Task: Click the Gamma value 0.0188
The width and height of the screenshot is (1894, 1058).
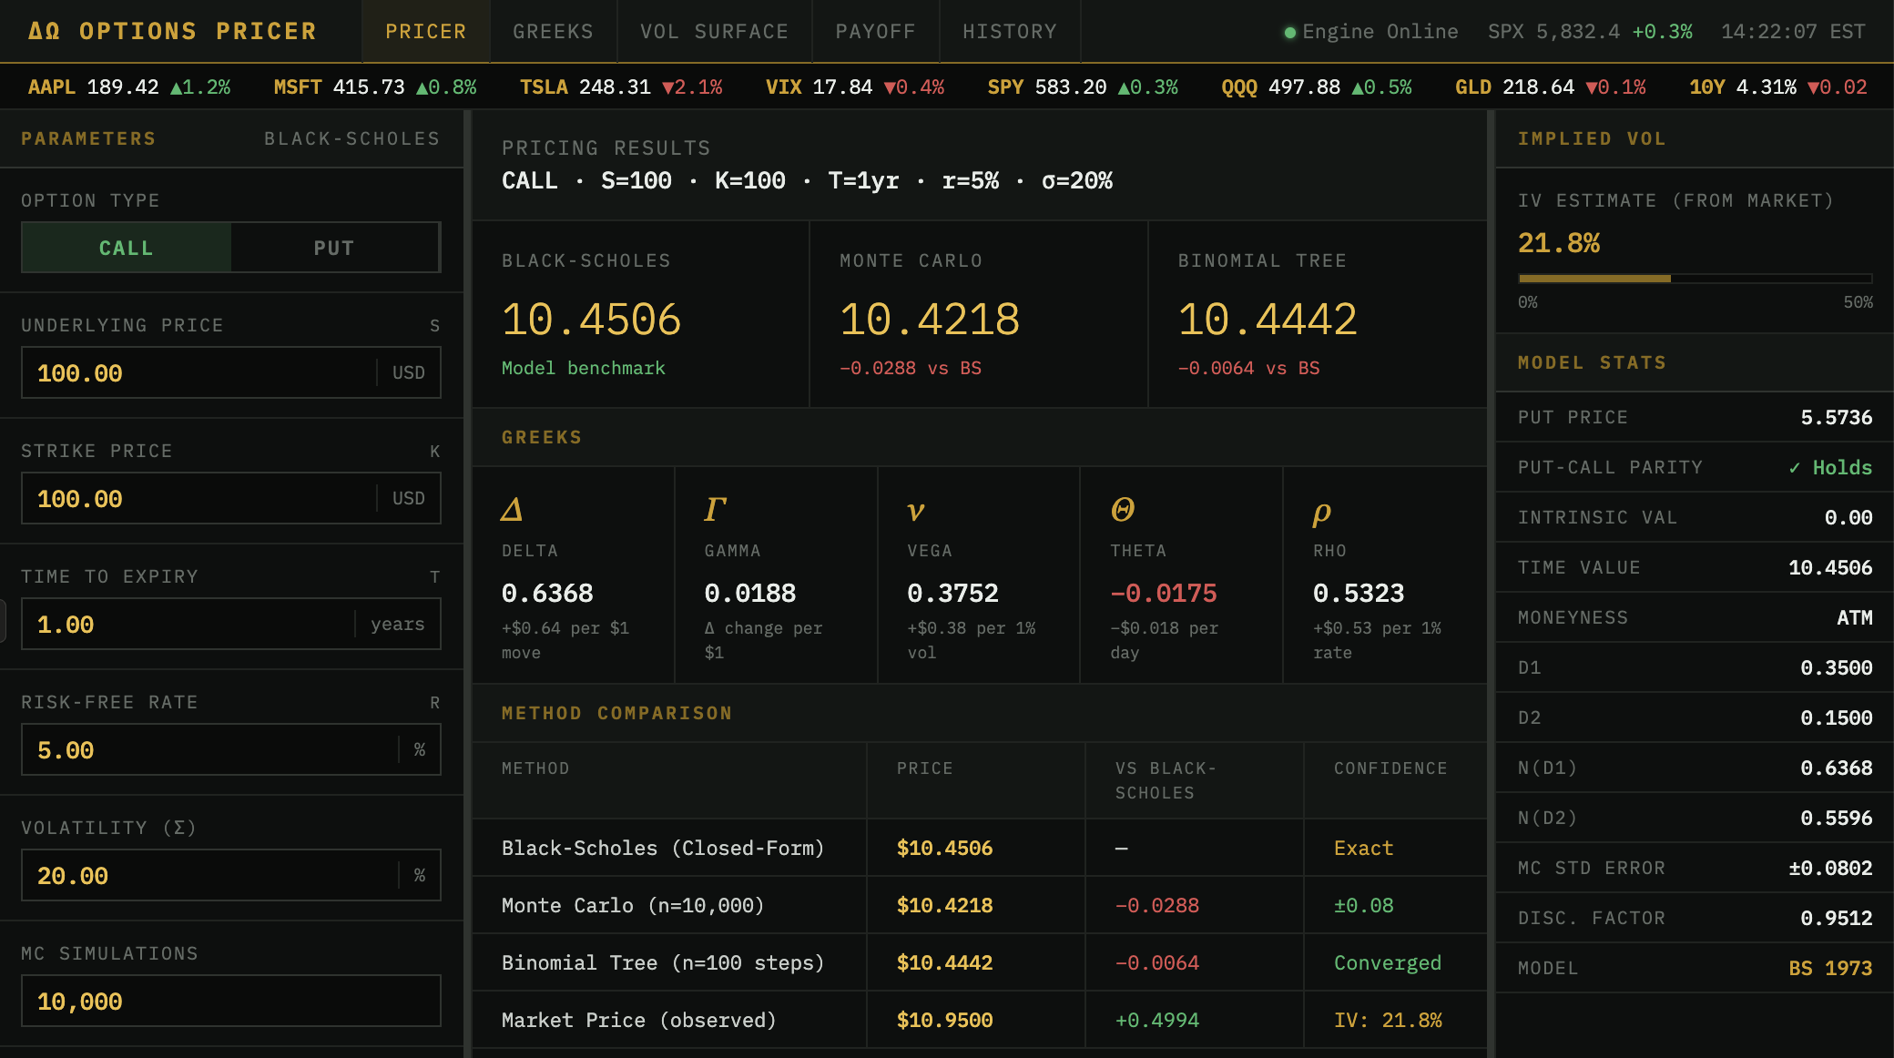Action: [750, 593]
